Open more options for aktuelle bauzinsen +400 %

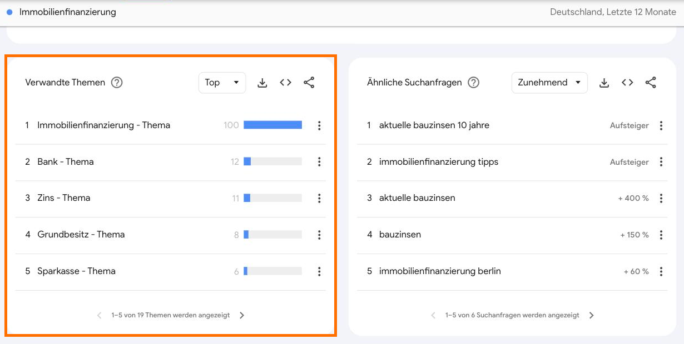pos(661,198)
